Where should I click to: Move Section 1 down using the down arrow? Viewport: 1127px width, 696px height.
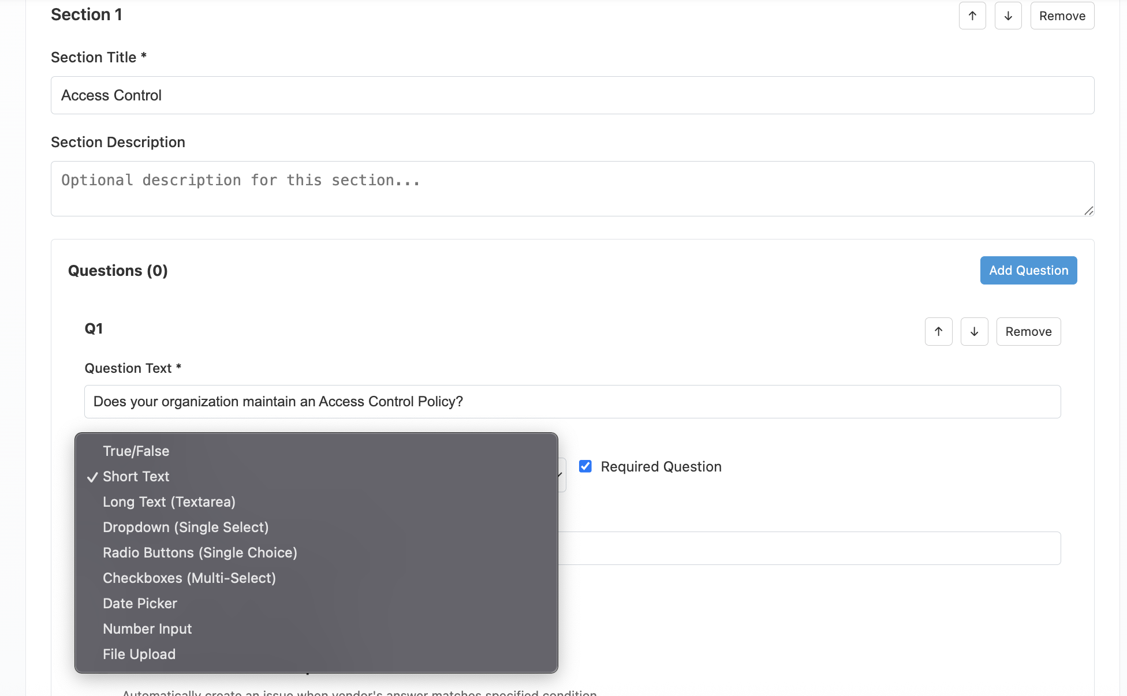(1007, 15)
